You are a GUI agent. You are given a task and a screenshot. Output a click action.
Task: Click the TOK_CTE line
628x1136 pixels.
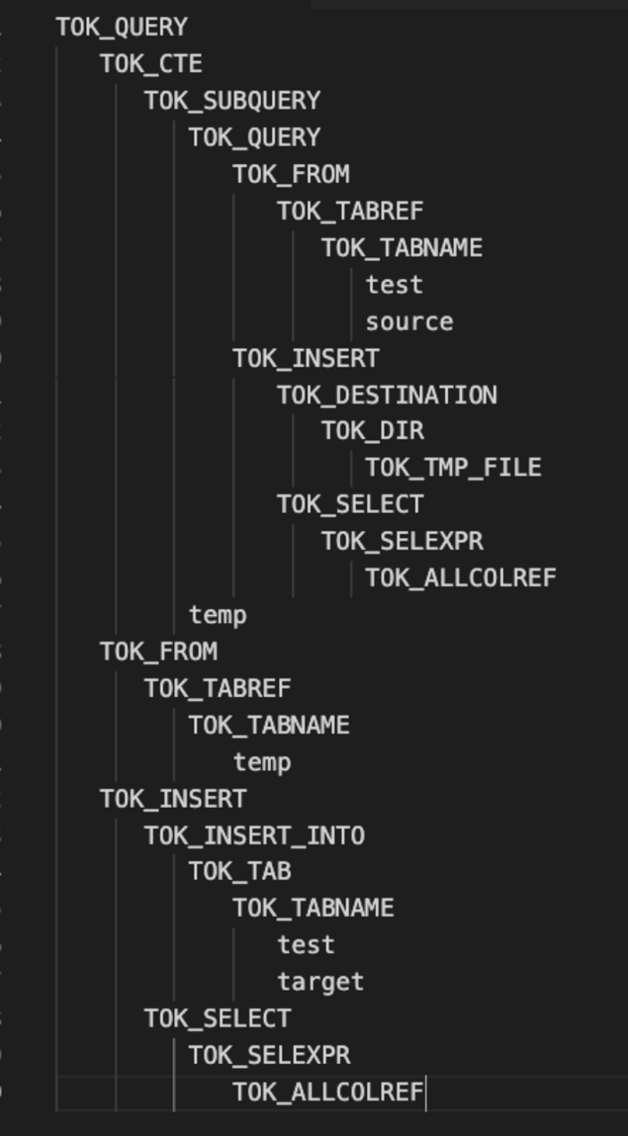[151, 65]
